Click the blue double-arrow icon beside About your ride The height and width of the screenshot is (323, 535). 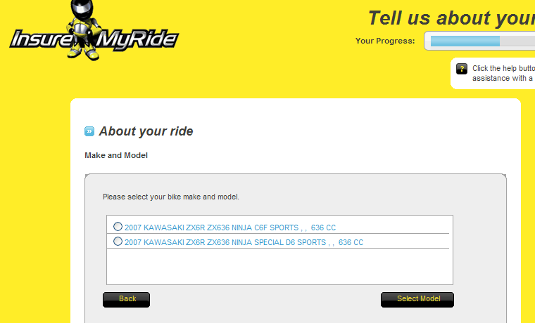89,131
